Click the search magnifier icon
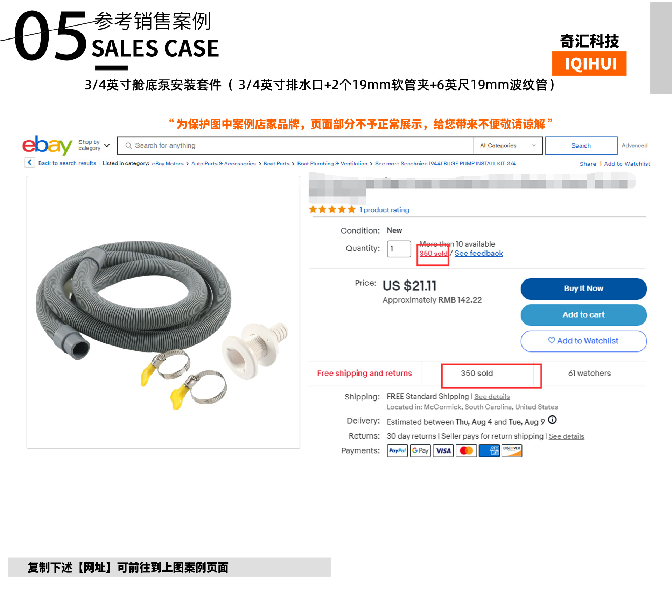 coord(128,145)
